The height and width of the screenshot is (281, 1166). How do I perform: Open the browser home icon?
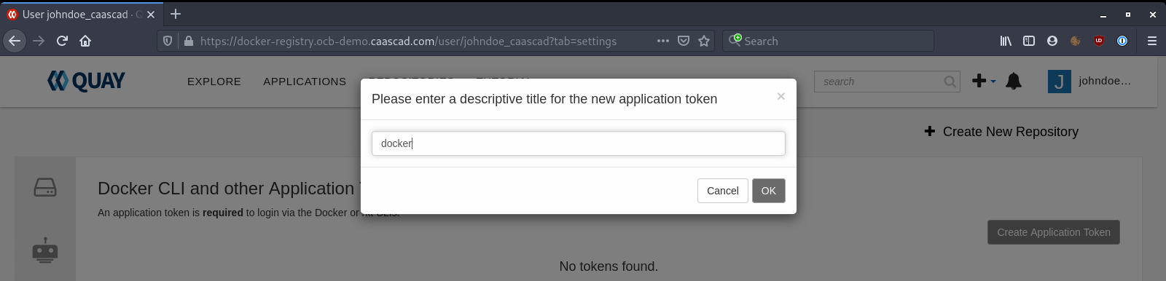(85, 41)
